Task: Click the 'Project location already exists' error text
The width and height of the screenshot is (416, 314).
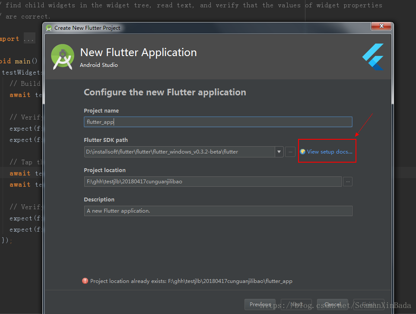Action: tap(191, 281)
